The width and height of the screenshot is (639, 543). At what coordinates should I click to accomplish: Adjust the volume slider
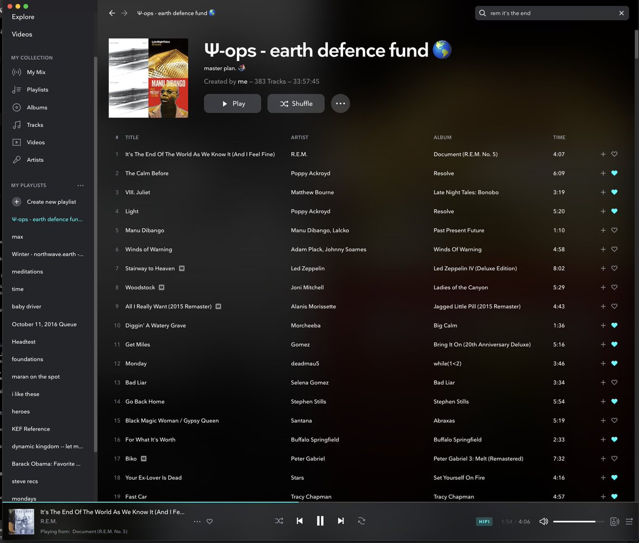click(x=578, y=522)
